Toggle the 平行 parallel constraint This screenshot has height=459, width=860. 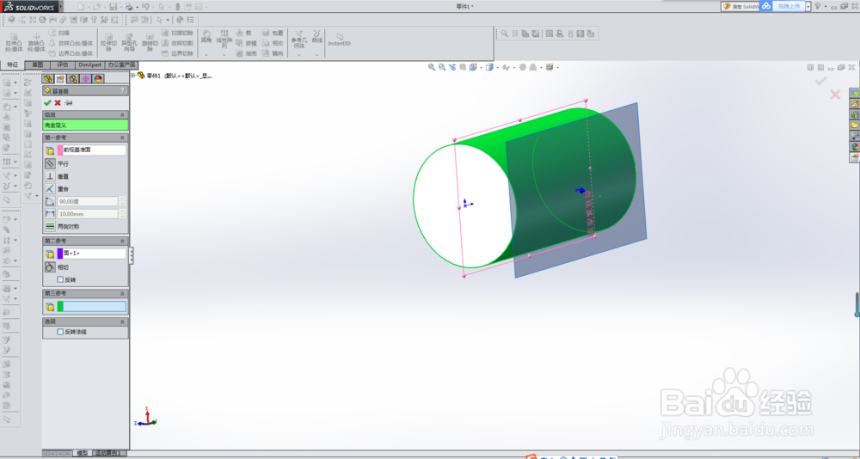coord(50,163)
